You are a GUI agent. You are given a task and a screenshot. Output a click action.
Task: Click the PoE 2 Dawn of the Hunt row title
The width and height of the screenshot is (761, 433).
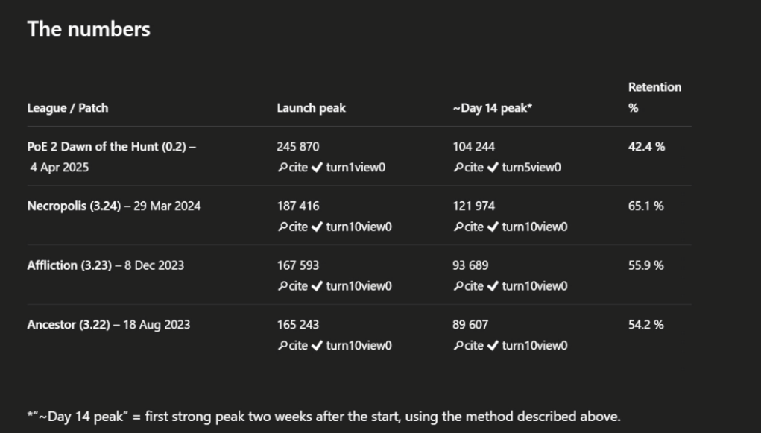111,147
